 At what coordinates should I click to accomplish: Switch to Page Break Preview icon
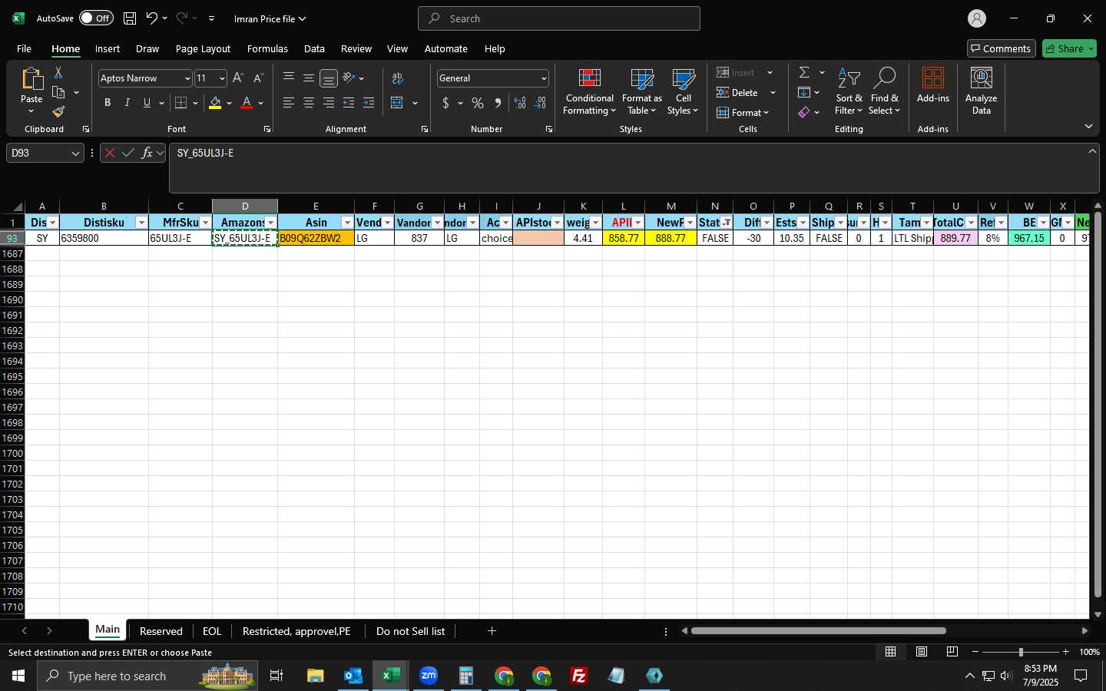click(x=952, y=652)
